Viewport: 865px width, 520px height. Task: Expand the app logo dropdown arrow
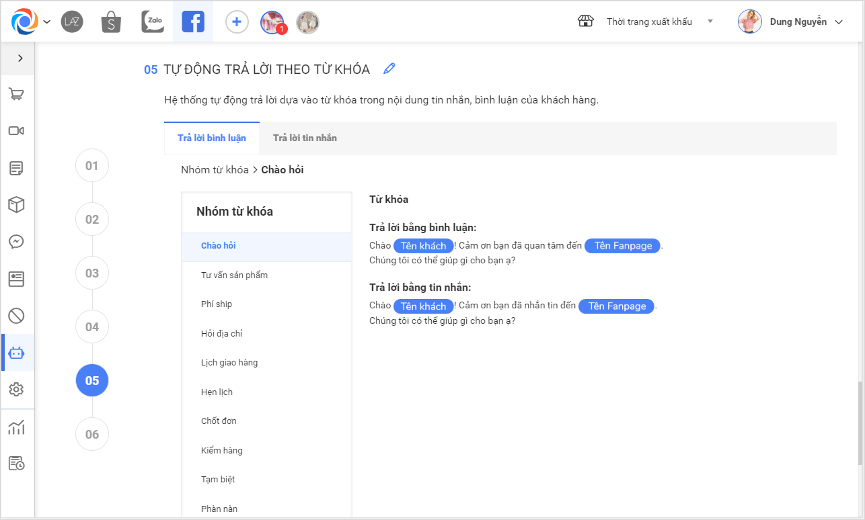(x=46, y=22)
